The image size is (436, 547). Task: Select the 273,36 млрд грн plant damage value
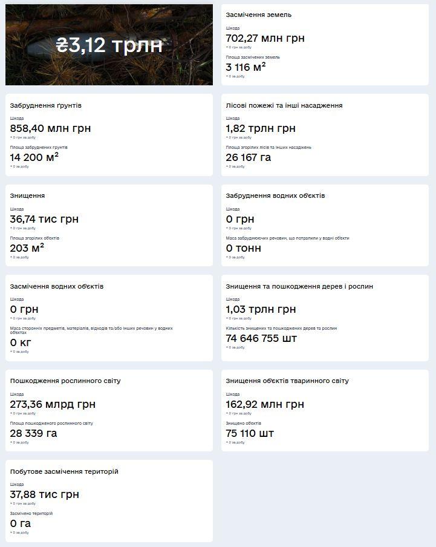[x=53, y=404]
